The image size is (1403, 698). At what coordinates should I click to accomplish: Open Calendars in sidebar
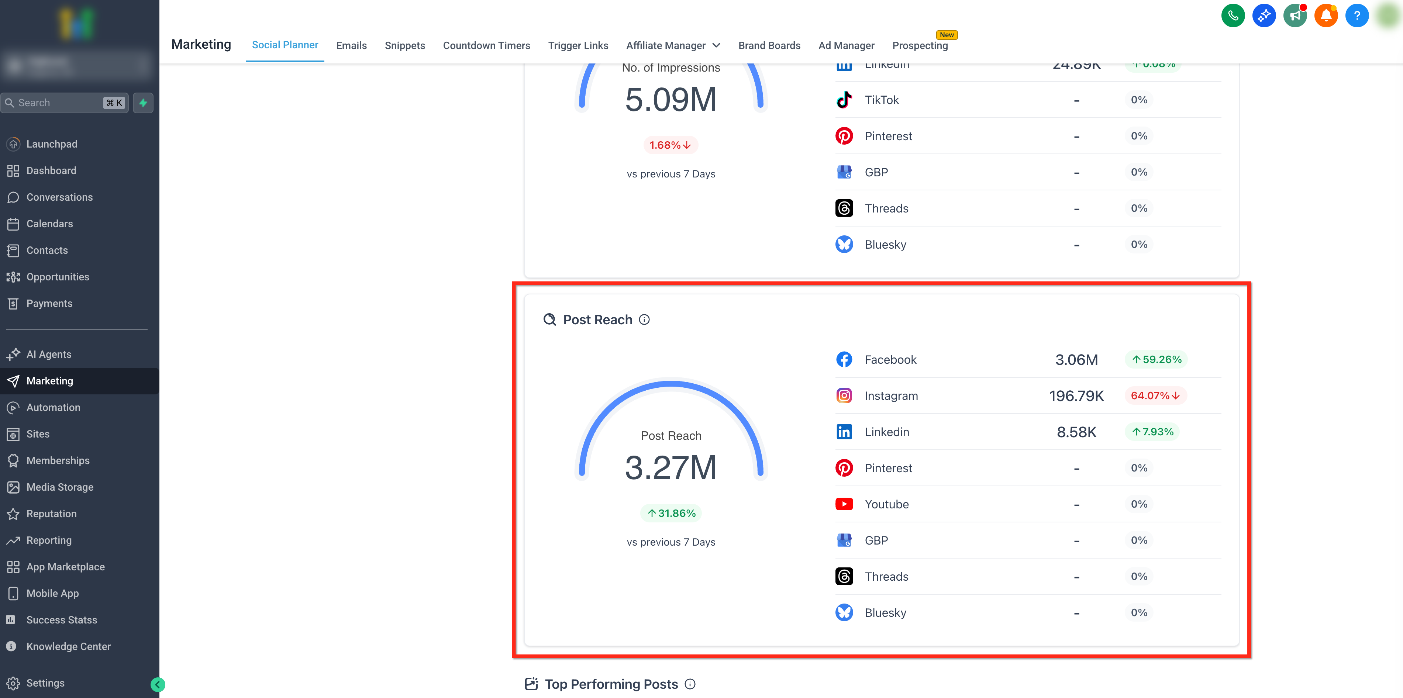(79, 224)
